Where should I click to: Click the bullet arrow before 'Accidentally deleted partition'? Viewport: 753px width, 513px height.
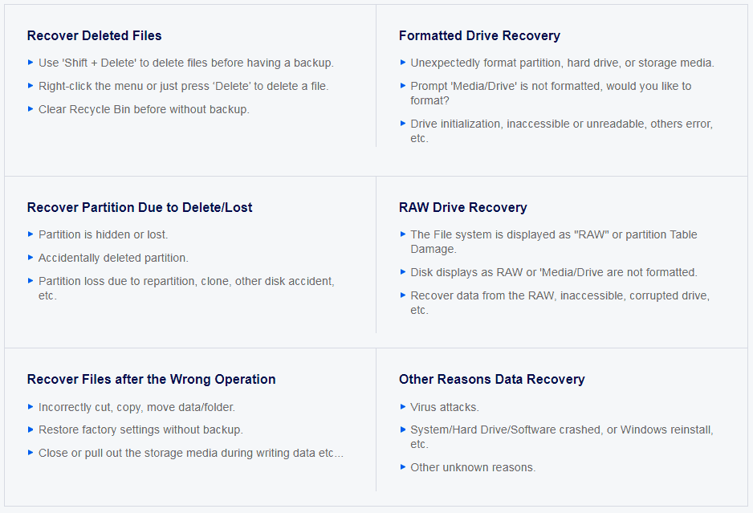tap(31, 258)
